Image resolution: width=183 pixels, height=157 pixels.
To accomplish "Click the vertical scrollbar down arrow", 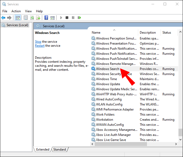I will (x=180, y=140).
